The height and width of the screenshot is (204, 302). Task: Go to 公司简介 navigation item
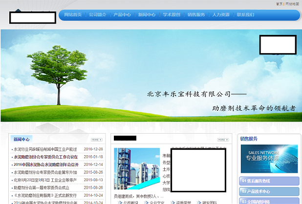click(x=98, y=15)
